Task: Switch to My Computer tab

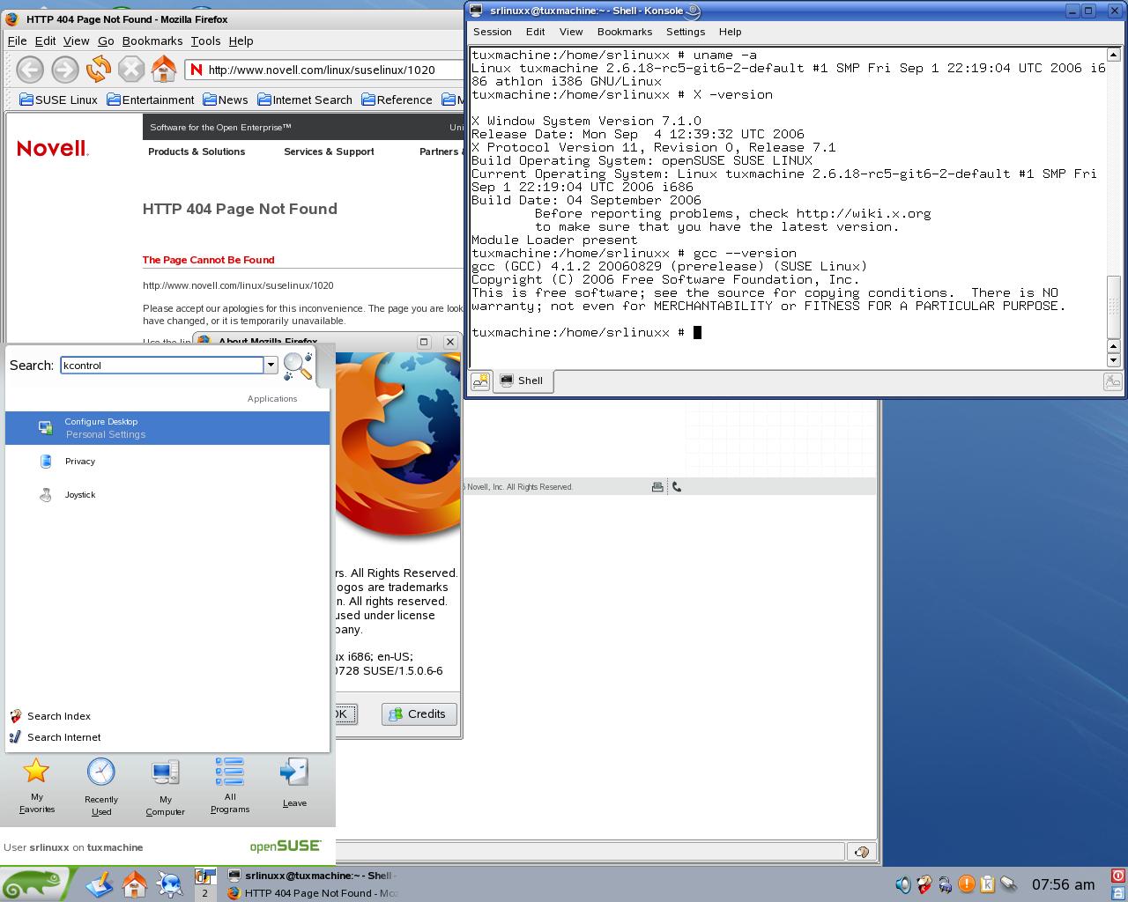Action: point(166,786)
